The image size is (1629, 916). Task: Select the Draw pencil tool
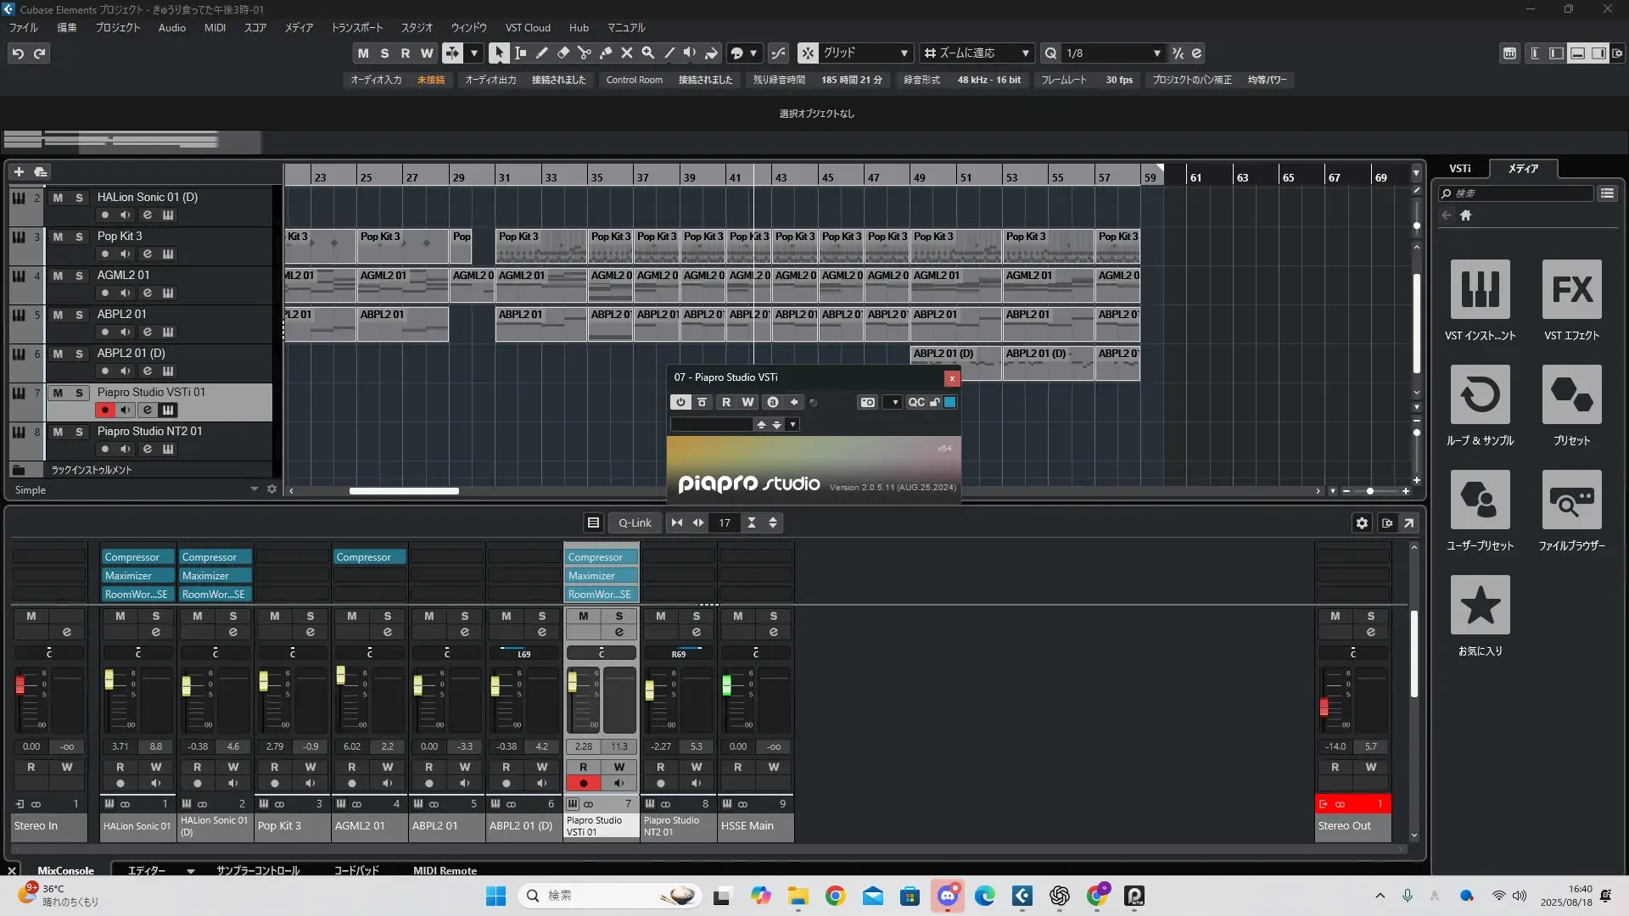click(x=541, y=53)
